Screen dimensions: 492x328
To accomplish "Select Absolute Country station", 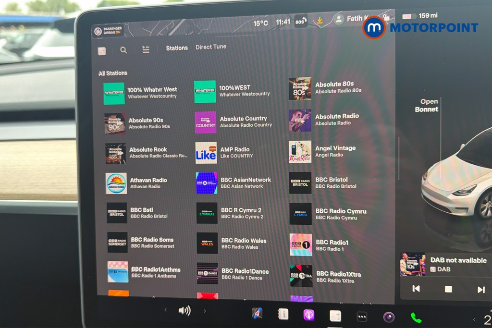I will coord(234,122).
